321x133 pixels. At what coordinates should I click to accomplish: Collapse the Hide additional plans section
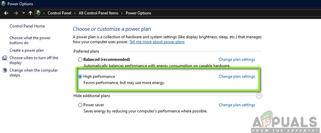pos(259,96)
